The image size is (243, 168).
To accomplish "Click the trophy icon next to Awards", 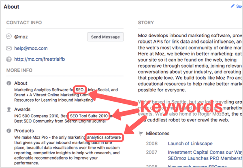I will (x=9, y=109).
